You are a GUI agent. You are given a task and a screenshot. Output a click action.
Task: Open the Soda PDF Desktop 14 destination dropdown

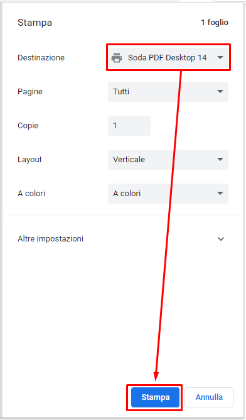click(168, 58)
